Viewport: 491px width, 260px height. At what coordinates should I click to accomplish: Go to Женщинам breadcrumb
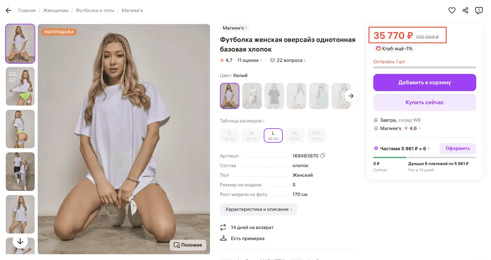click(56, 10)
